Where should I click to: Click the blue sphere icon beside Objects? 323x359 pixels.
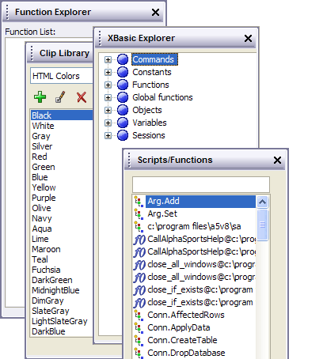(x=123, y=110)
